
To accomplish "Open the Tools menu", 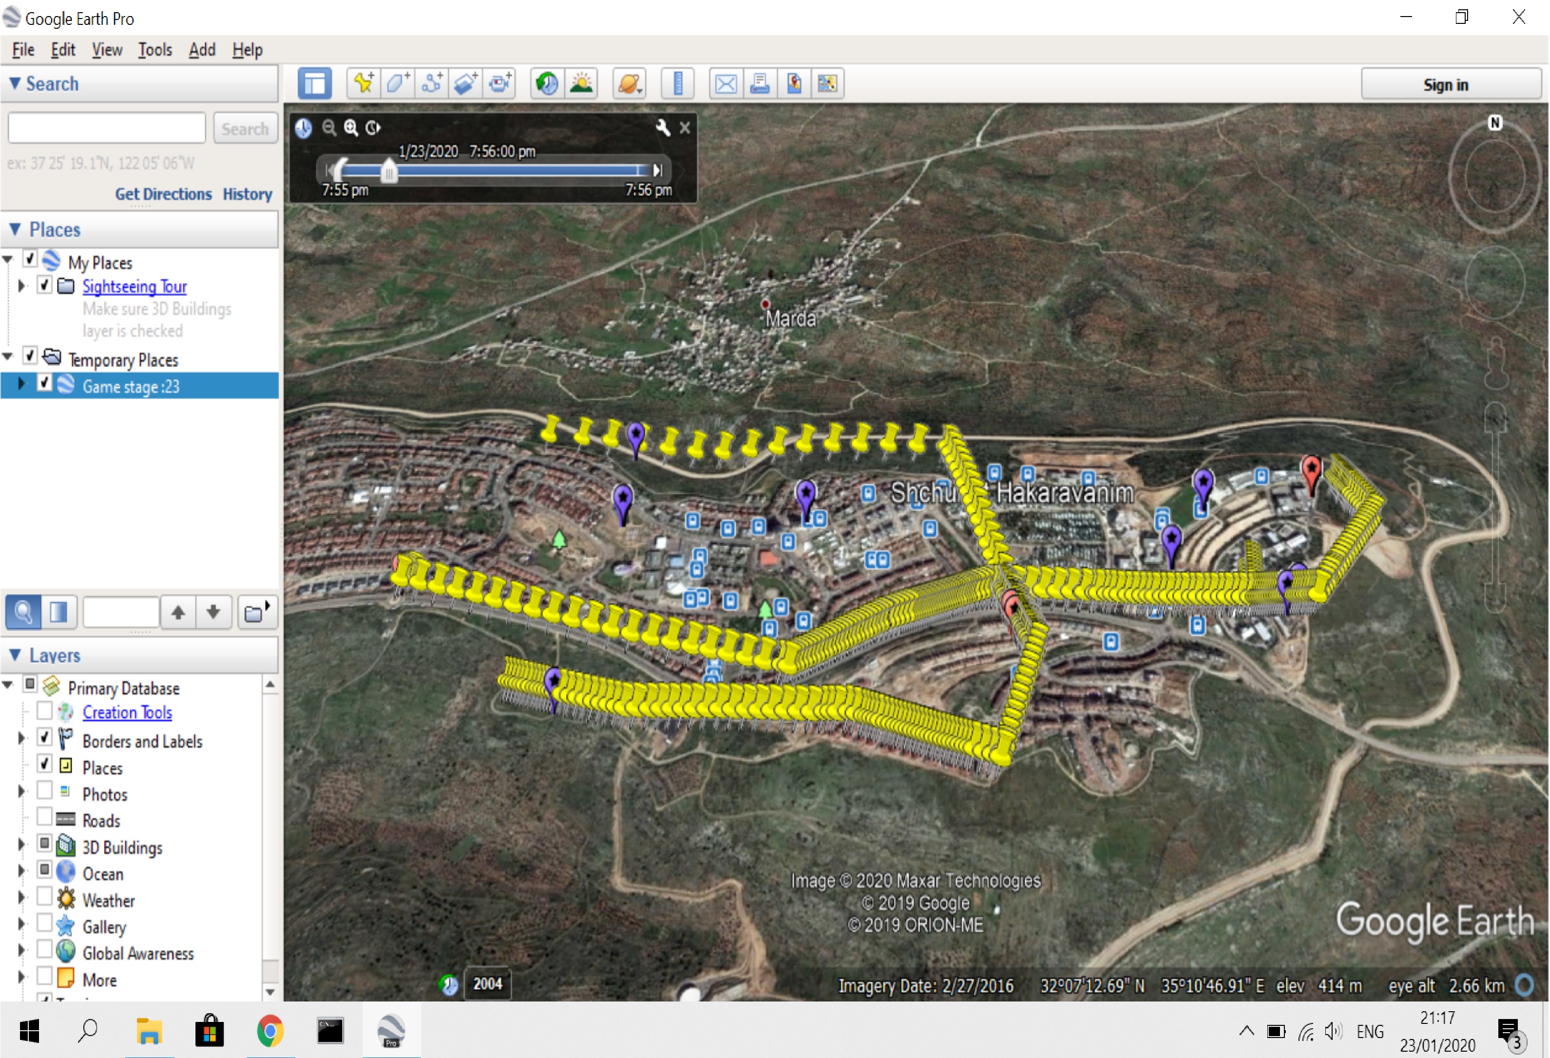I will click(155, 50).
